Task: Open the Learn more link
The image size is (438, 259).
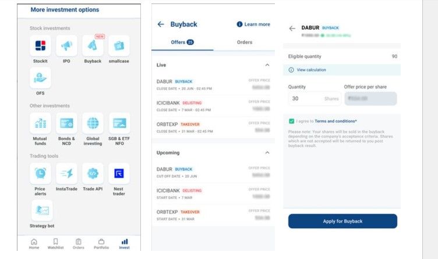Action: point(253,24)
